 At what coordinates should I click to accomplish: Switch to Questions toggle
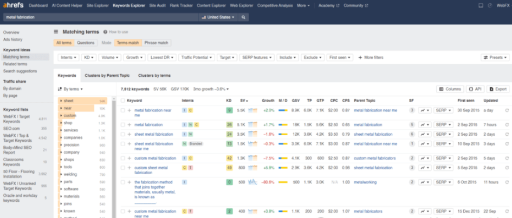pos(86,43)
